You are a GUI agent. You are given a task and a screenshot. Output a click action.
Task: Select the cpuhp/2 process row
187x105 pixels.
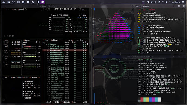[65, 79]
